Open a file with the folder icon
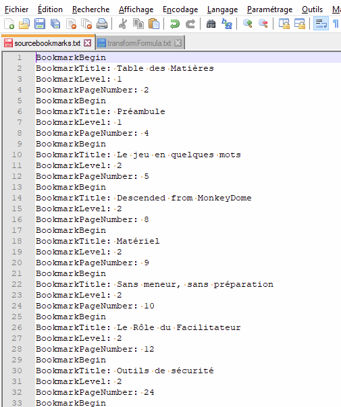This screenshot has width=341, height=407. pos(24,24)
